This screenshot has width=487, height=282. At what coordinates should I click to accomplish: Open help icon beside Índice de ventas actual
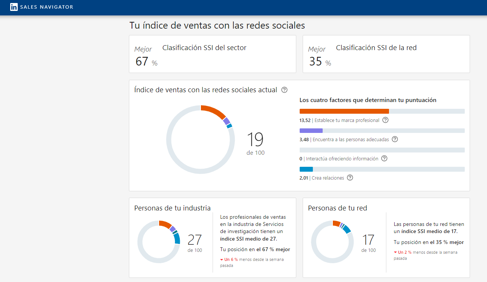(285, 90)
